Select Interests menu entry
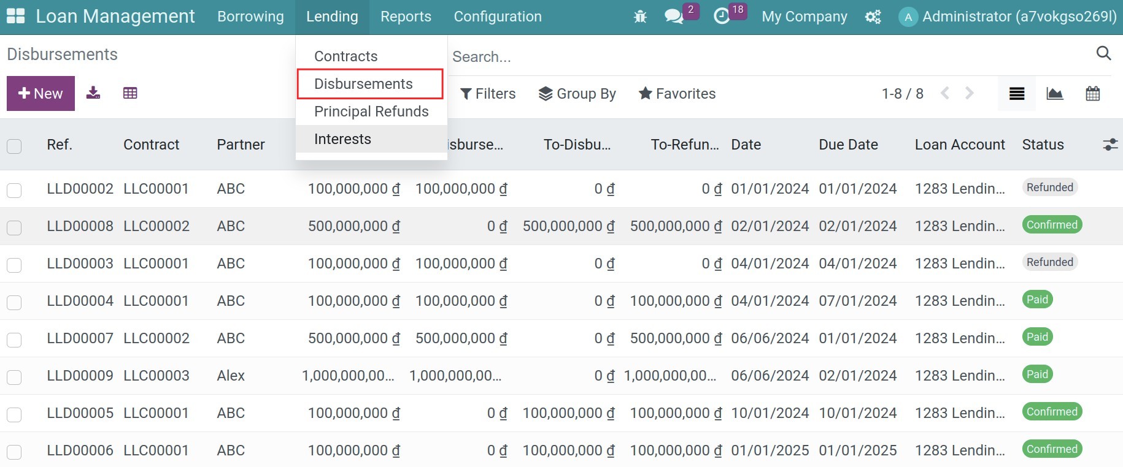1123x467 pixels. pyautogui.click(x=371, y=139)
